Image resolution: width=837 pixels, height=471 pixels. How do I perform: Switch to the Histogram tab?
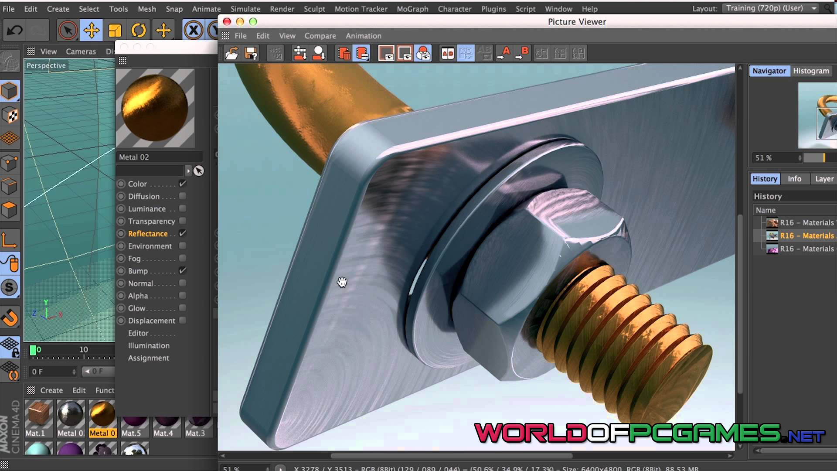click(x=811, y=71)
